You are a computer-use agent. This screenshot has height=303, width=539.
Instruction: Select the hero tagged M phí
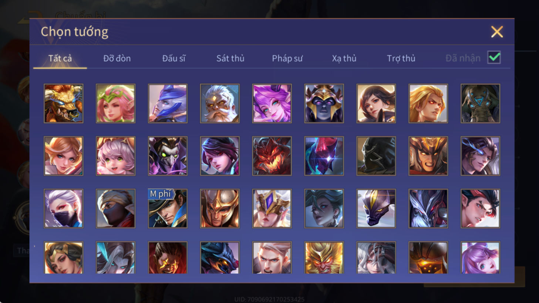click(x=168, y=208)
